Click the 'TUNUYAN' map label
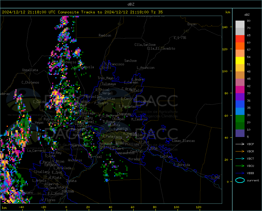Image resolution: width=262 pixels, height=211 pixels. (68, 192)
